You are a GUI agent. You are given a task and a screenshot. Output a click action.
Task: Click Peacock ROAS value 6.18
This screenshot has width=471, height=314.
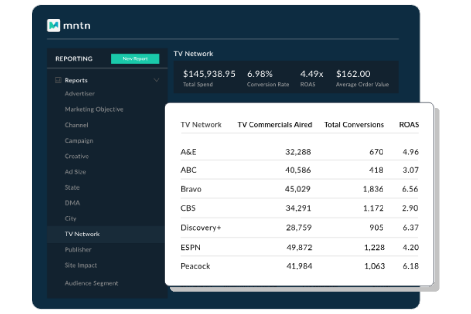411,266
